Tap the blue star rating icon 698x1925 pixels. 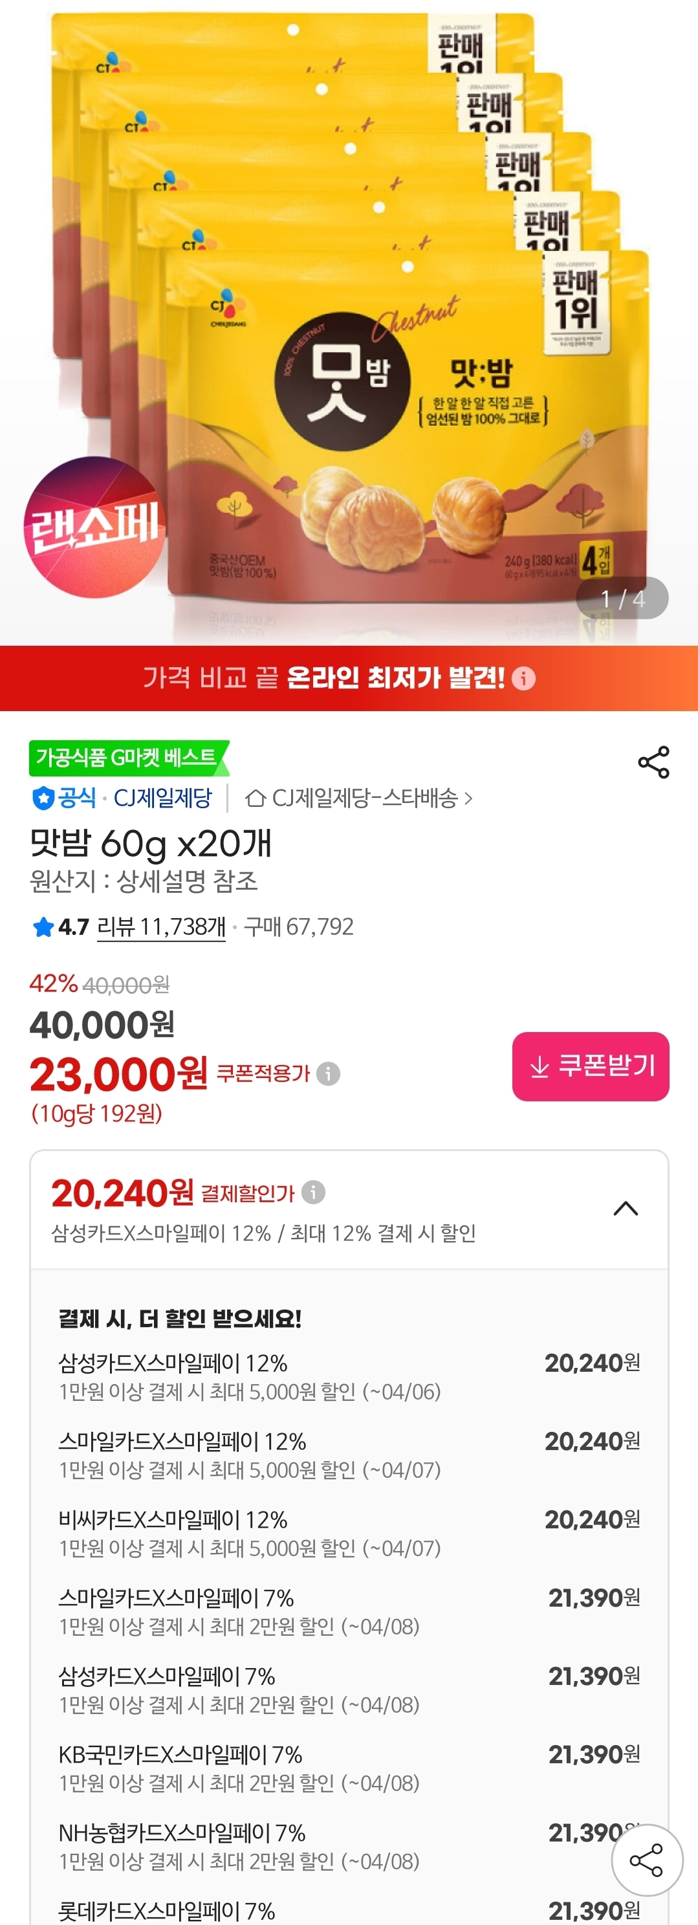pyautogui.click(x=43, y=927)
